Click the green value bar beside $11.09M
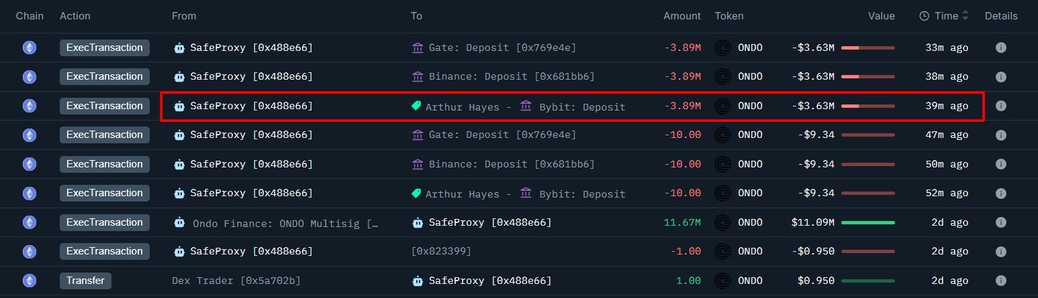Viewport: 1038px width, 298px height. click(867, 222)
